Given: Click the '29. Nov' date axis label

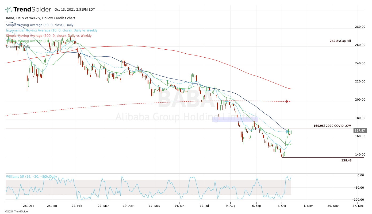Looking at the screenshot, I should click(333, 206).
